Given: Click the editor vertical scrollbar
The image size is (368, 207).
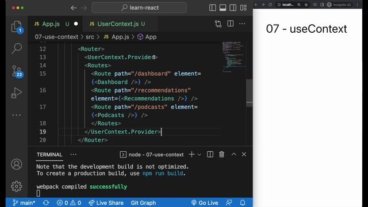Looking at the screenshot, I should (x=249, y=93).
